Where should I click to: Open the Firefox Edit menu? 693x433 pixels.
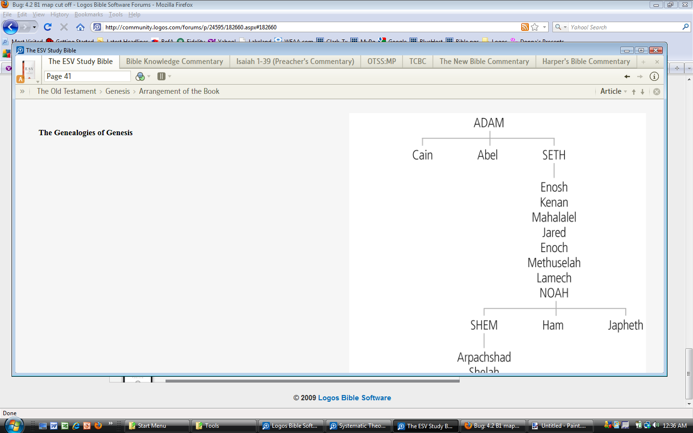(x=22, y=14)
